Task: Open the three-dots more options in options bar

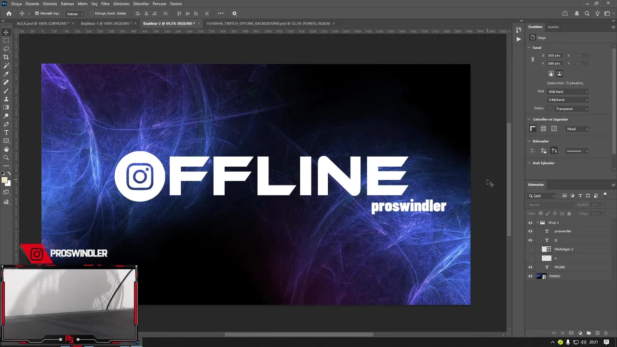Action: [221, 13]
